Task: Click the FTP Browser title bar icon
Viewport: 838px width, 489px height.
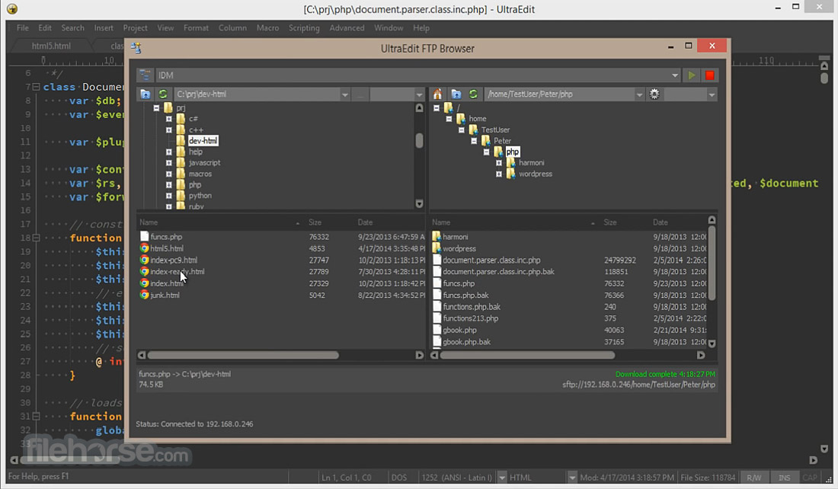Action: point(136,48)
